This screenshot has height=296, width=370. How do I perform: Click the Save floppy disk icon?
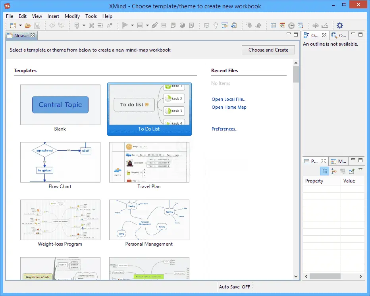click(x=37, y=25)
